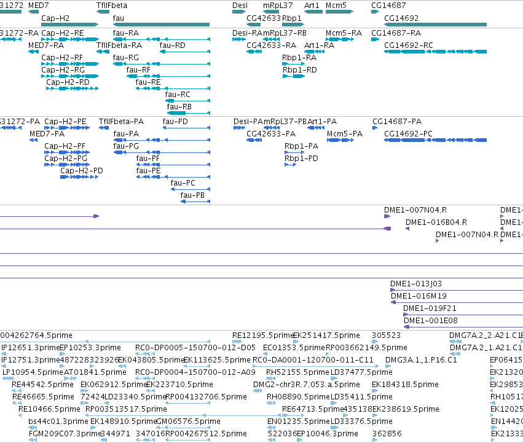Click the RH08890.5prime EST label
The width and height of the screenshot is (523, 443).
298,398
